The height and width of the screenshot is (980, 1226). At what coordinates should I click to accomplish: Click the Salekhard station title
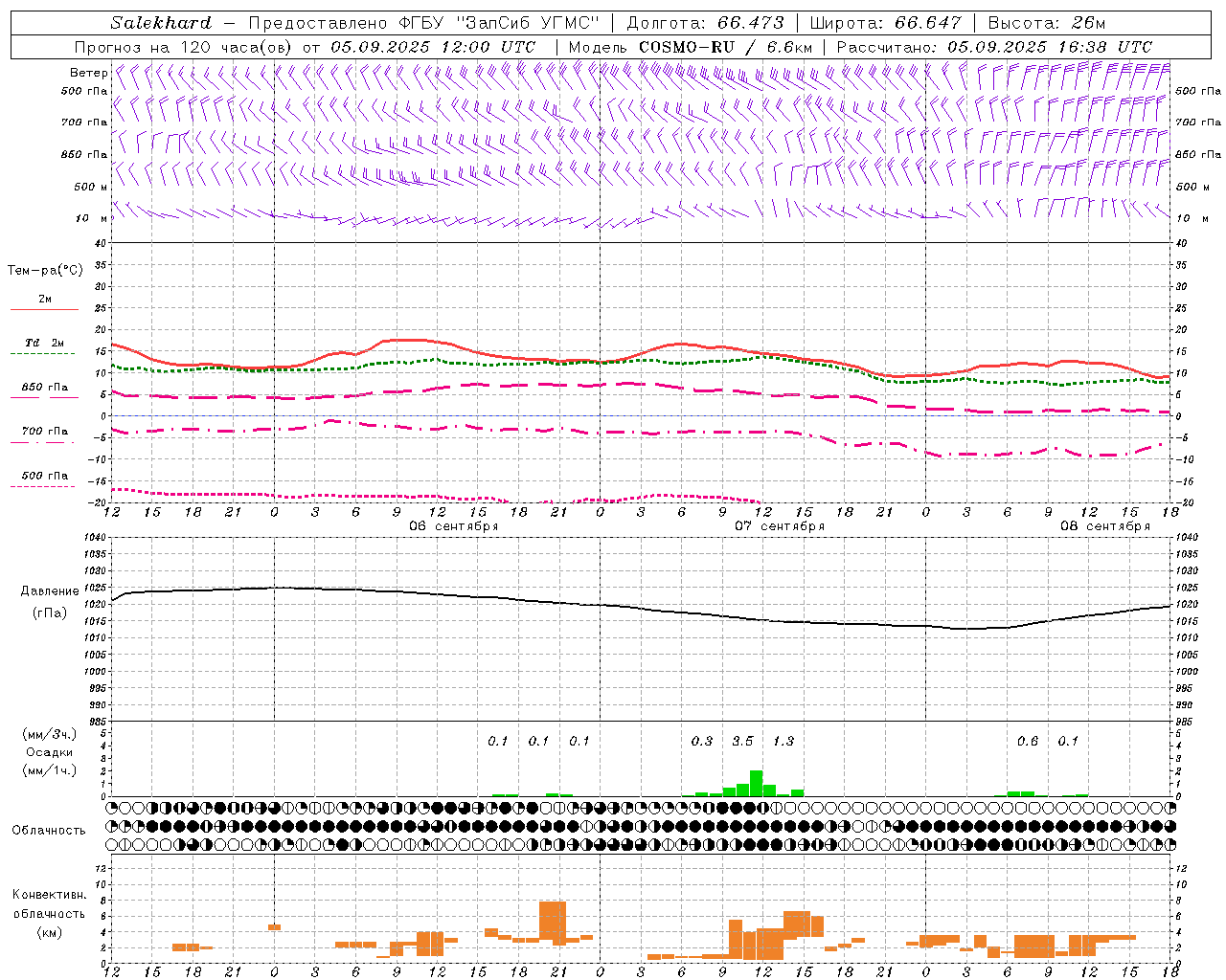tap(160, 23)
